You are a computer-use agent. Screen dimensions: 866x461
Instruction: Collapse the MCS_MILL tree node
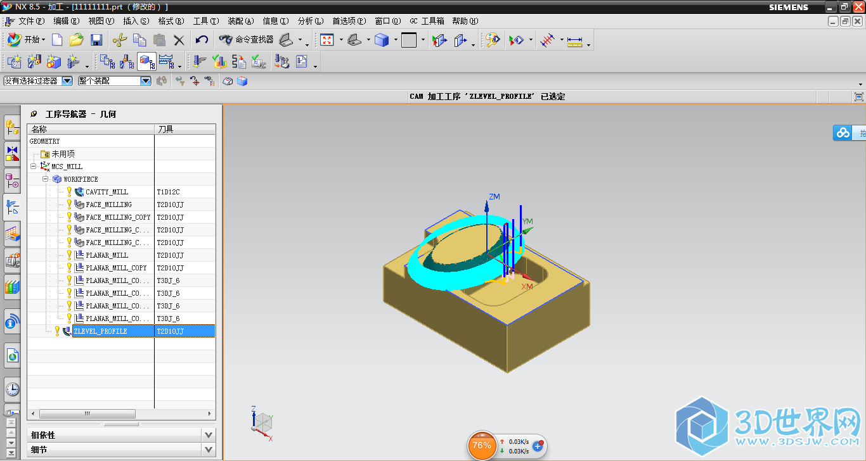tap(34, 167)
